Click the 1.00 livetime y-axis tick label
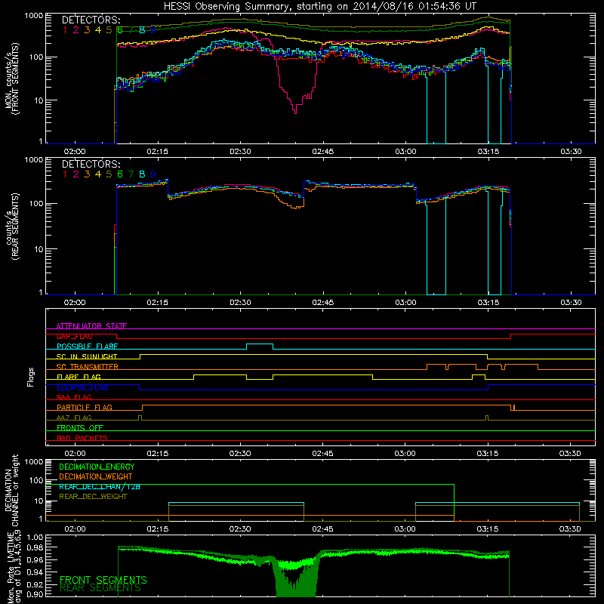This screenshot has width=604, height=604. [35, 537]
